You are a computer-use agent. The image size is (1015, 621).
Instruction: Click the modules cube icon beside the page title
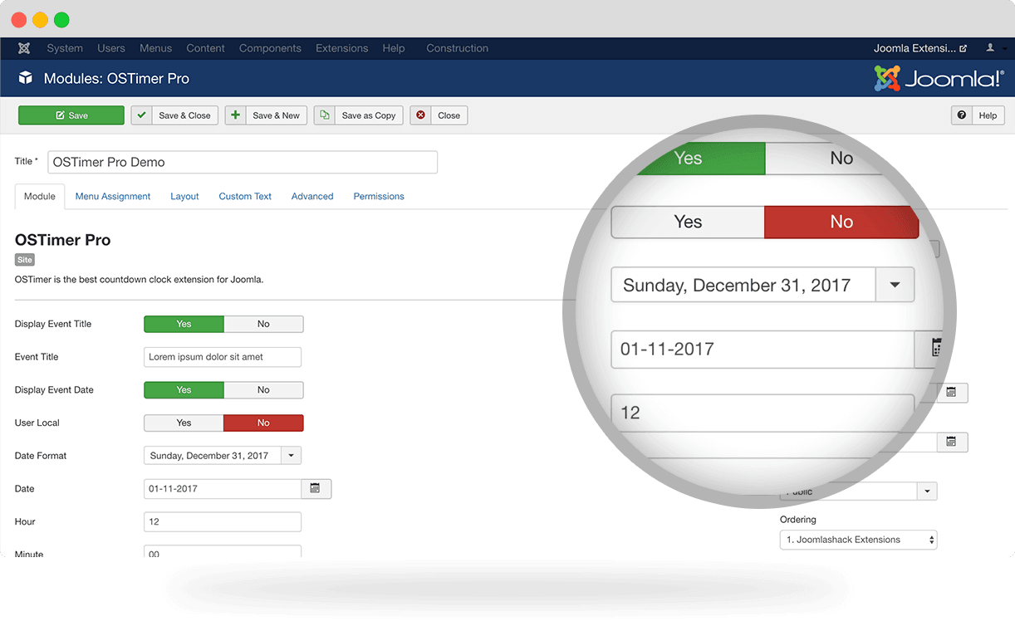(x=26, y=78)
